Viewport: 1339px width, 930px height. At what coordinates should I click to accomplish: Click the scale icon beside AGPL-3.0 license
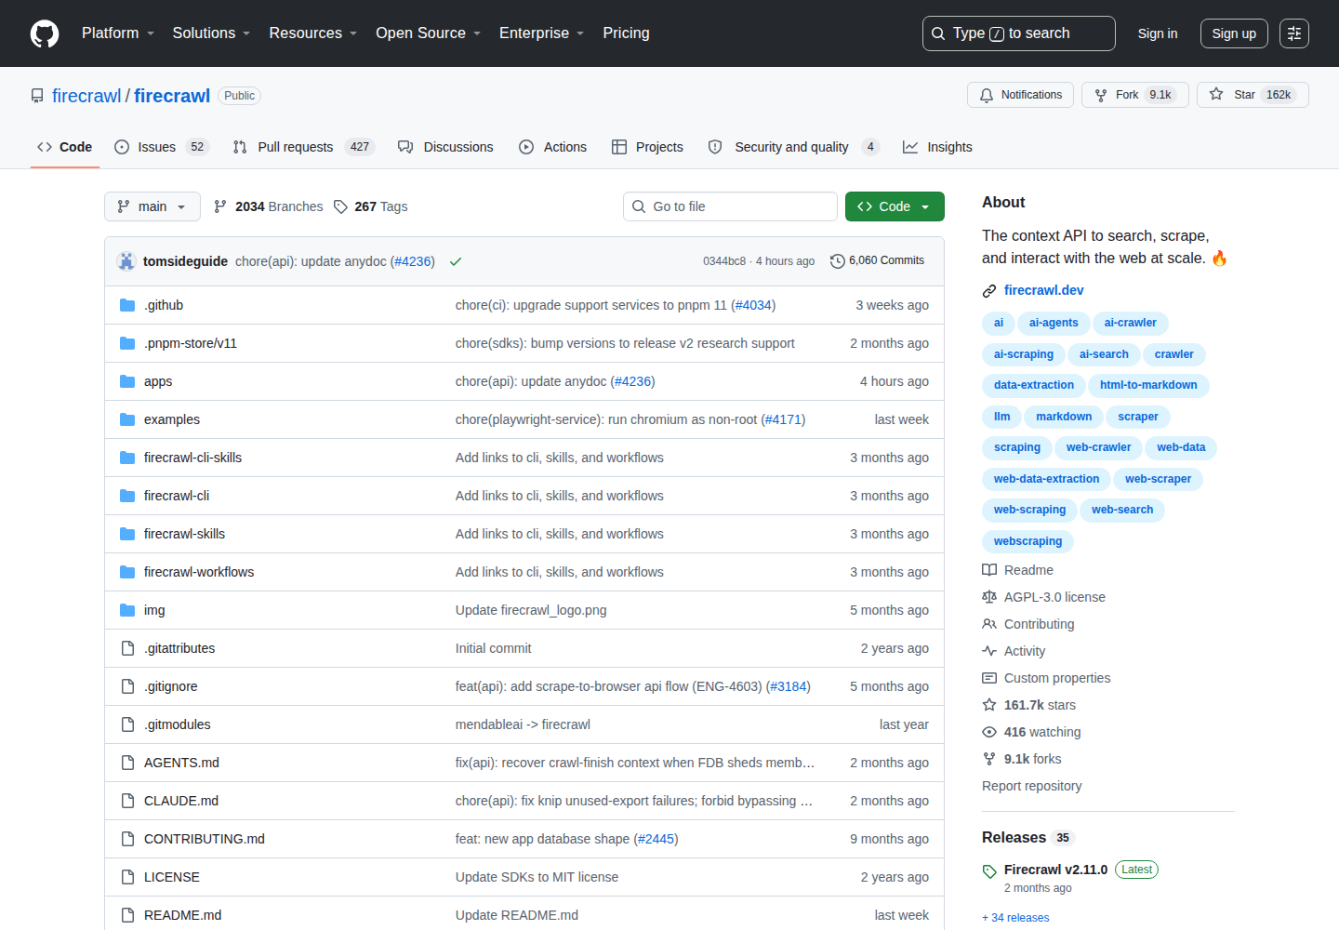pos(989,597)
